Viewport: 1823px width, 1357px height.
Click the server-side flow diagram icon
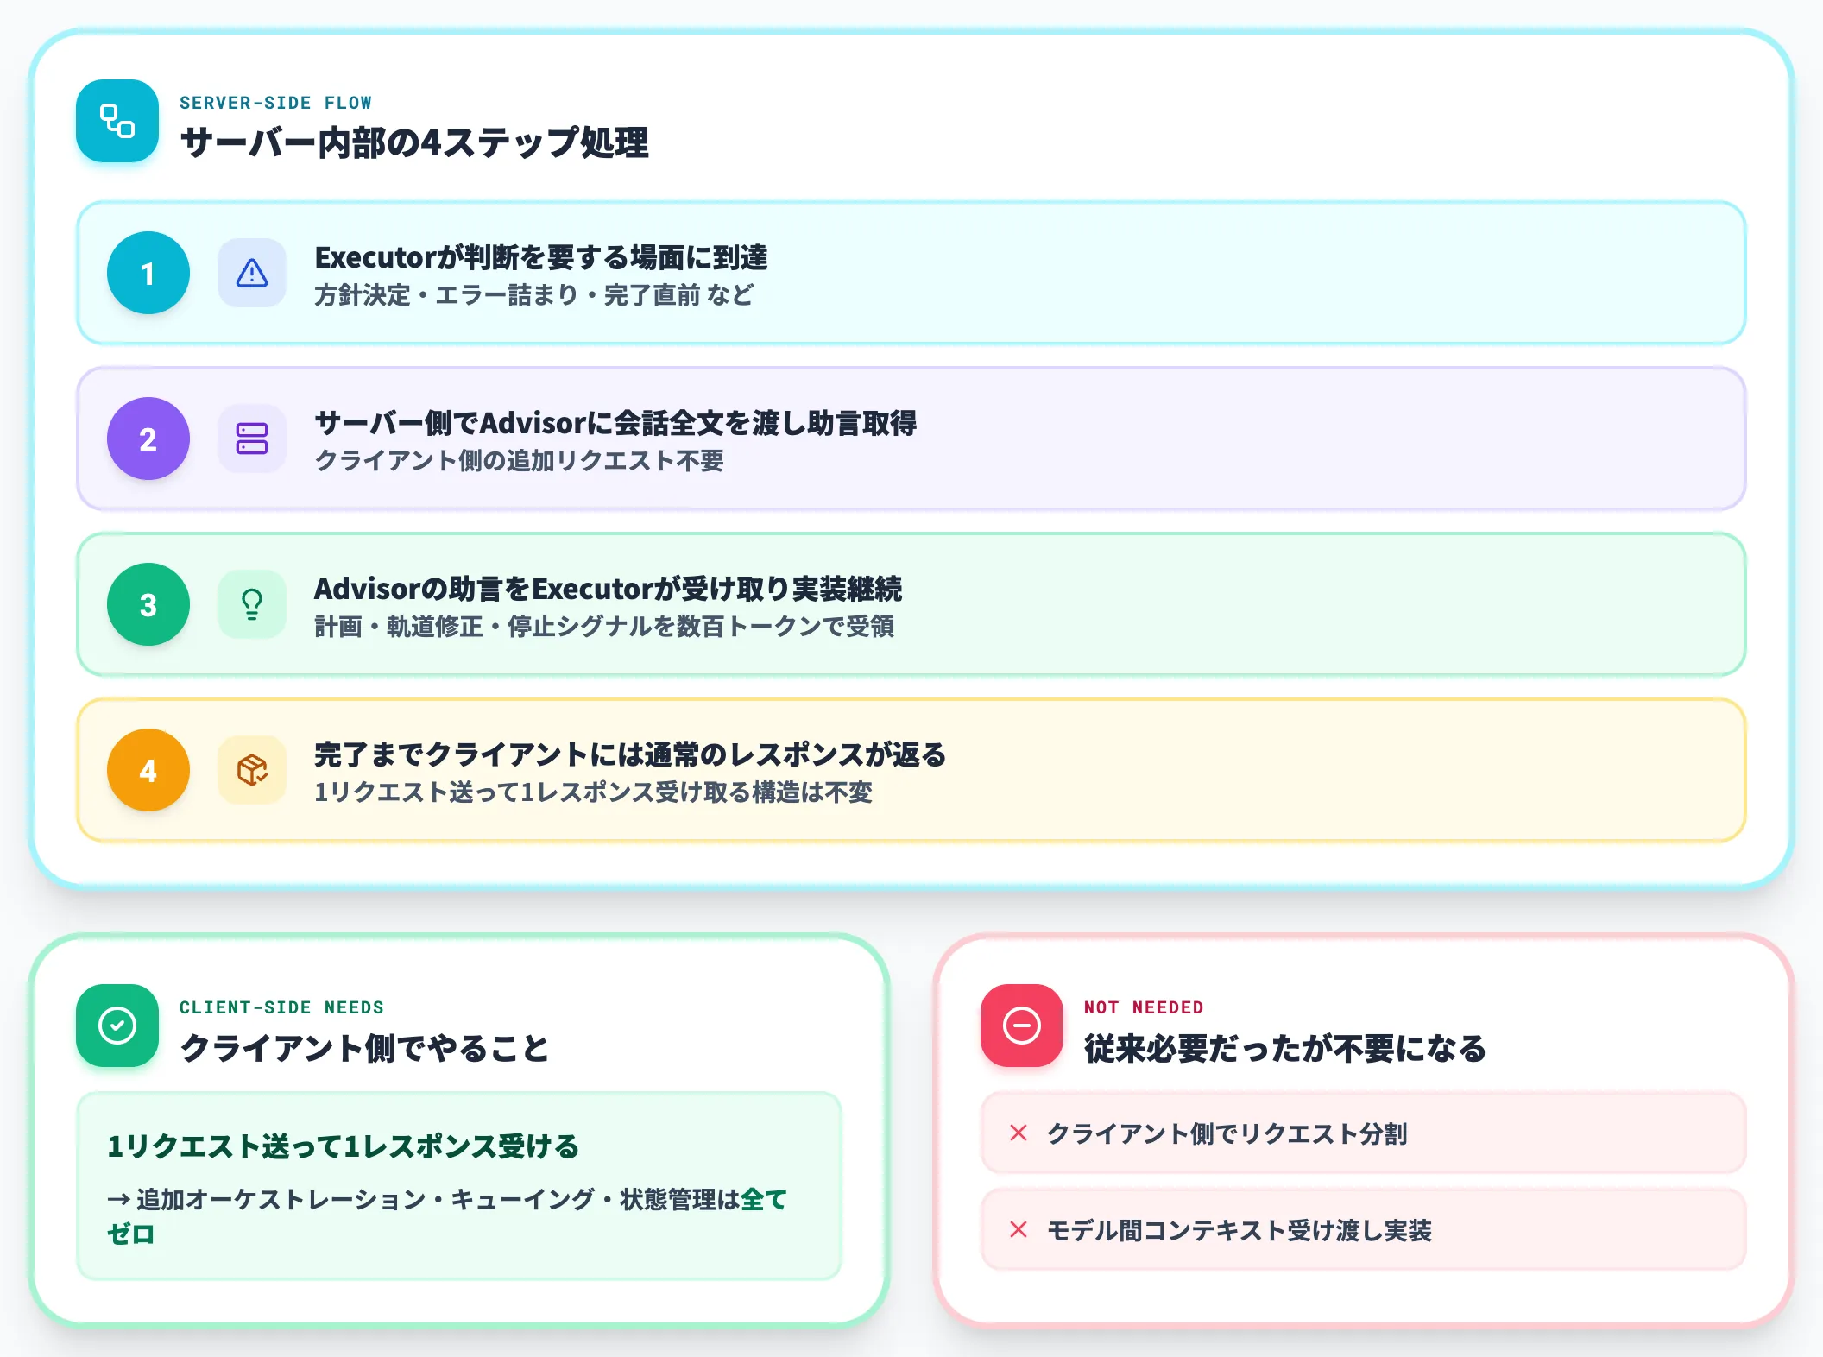tap(117, 121)
